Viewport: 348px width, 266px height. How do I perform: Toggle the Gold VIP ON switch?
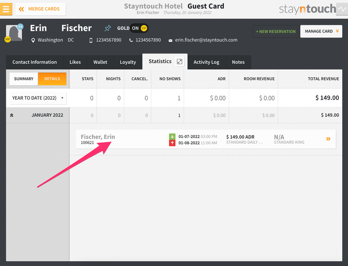[x=139, y=28]
